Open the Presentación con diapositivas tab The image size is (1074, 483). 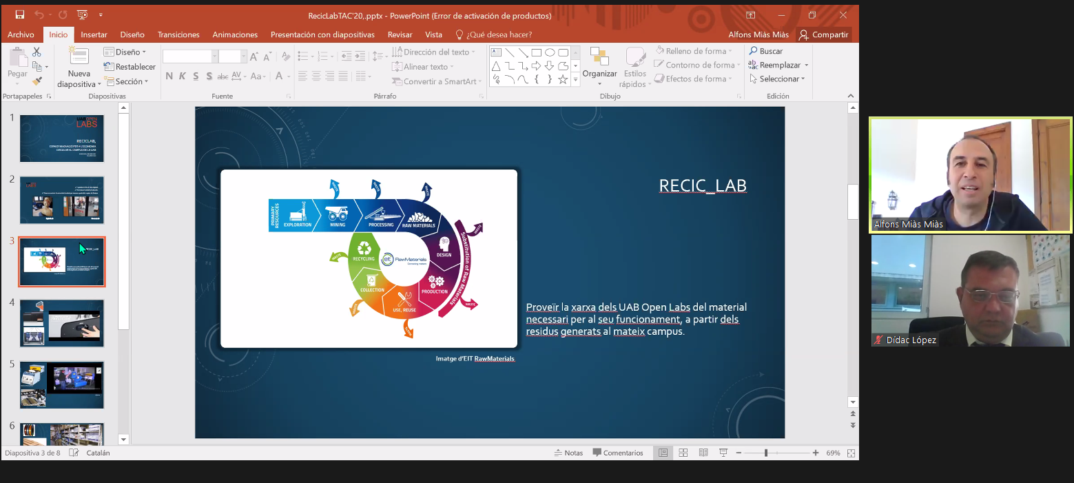(x=322, y=34)
